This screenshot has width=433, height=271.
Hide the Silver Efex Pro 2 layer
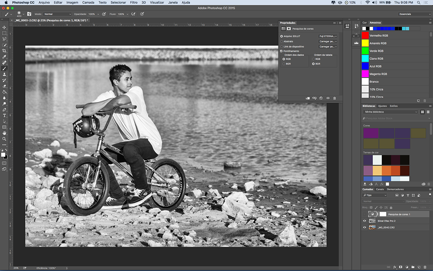364,221
